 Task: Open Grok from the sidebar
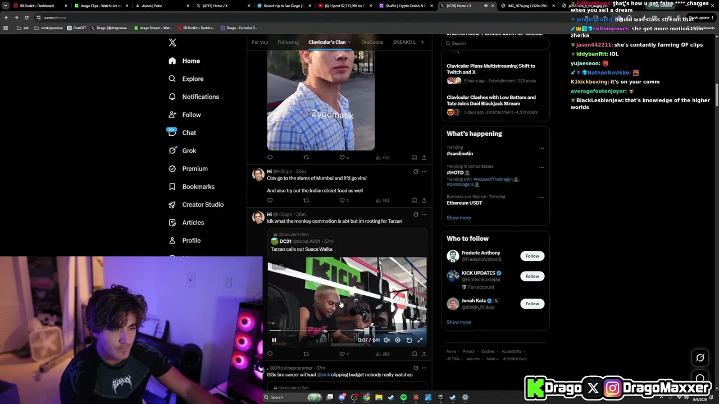(182, 151)
